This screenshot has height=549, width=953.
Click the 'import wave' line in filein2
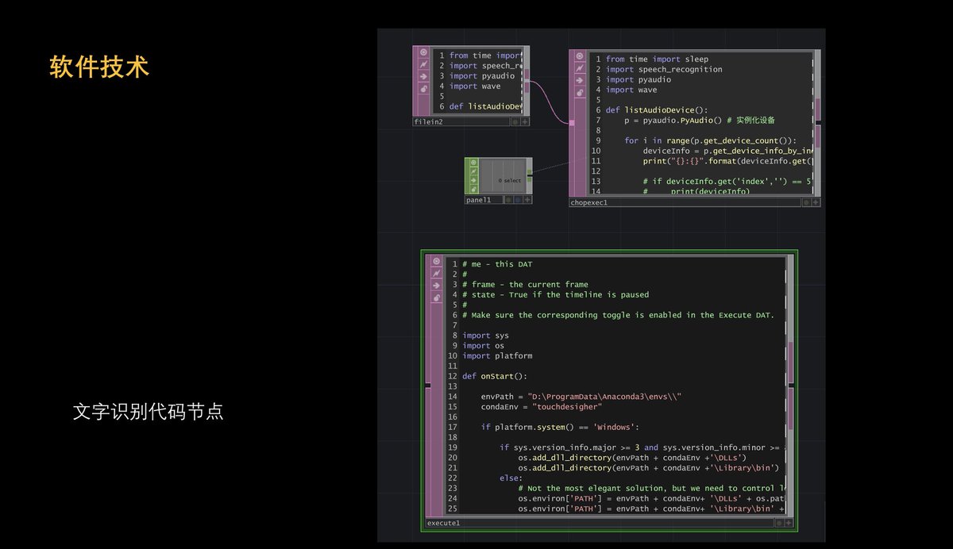475,86
